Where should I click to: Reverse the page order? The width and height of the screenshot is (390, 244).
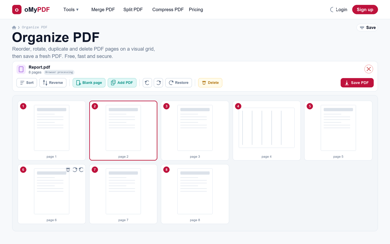coord(53,83)
